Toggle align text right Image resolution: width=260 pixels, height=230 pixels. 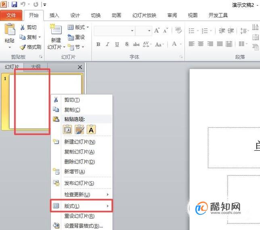(210, 44)
